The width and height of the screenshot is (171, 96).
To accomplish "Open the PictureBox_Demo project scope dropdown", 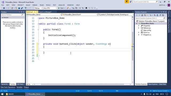I will [x=44, y=15].
